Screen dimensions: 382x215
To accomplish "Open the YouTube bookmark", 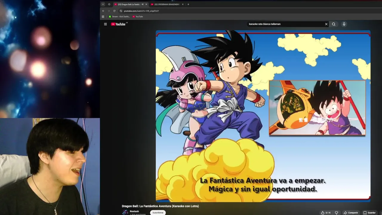I will [138, 16].
